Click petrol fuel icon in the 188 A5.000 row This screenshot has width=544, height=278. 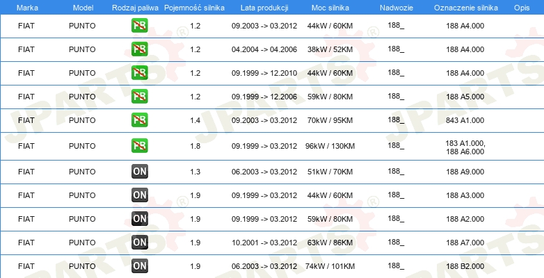pos(139,97)
